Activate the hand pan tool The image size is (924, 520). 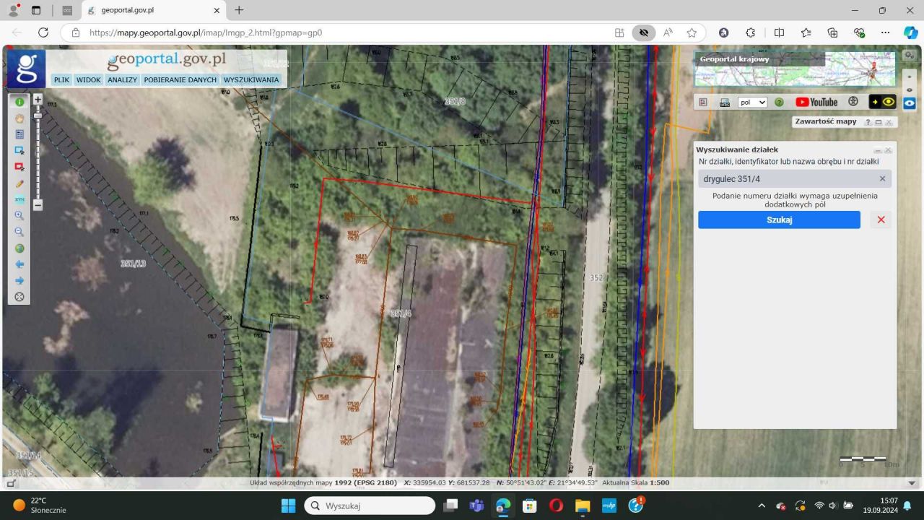19,118
